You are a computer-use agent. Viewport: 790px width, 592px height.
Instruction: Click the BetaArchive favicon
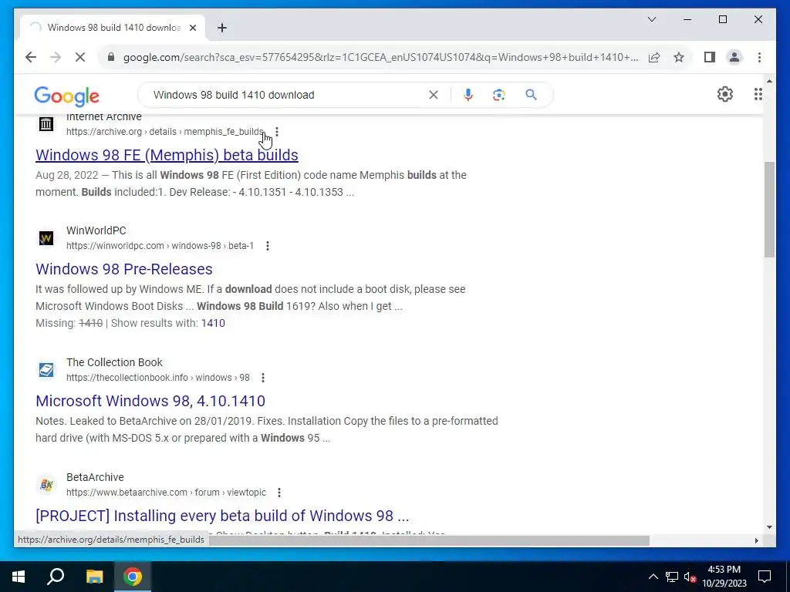(46, 485)
